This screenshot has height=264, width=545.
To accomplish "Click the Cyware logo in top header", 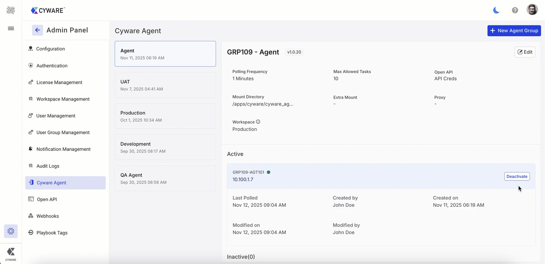I will pyautogui.click(x=48, y=10).
